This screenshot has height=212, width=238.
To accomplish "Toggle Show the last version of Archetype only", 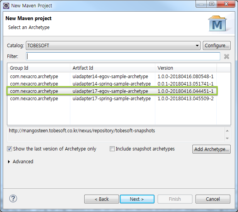I will pyautogui.click(x=10, y=149).
